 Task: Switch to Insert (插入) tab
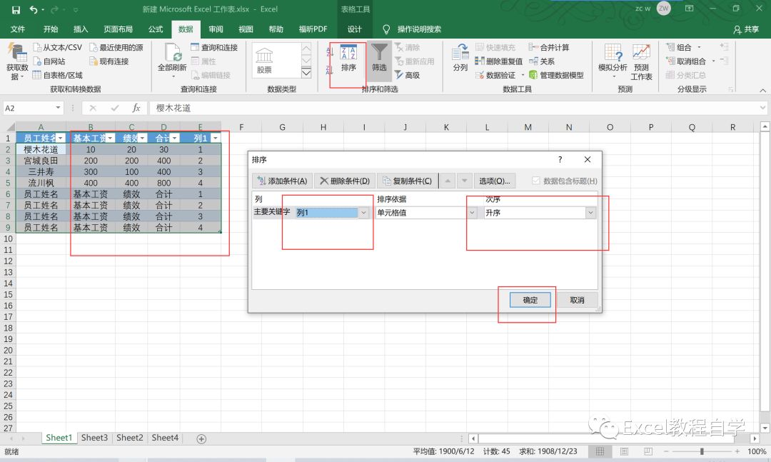(x=81, y=29)
